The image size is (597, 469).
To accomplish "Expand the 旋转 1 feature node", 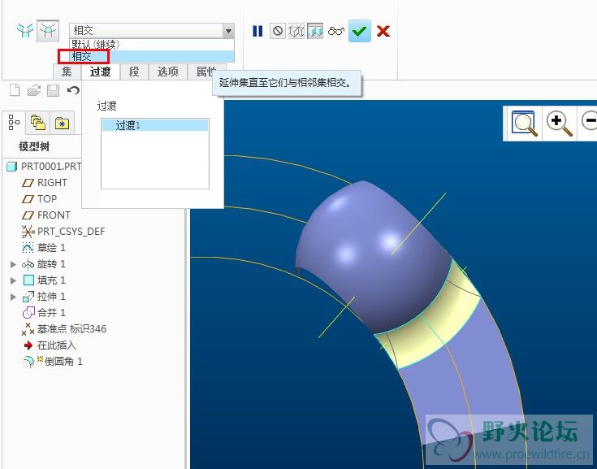I will [x=13, y=264].
